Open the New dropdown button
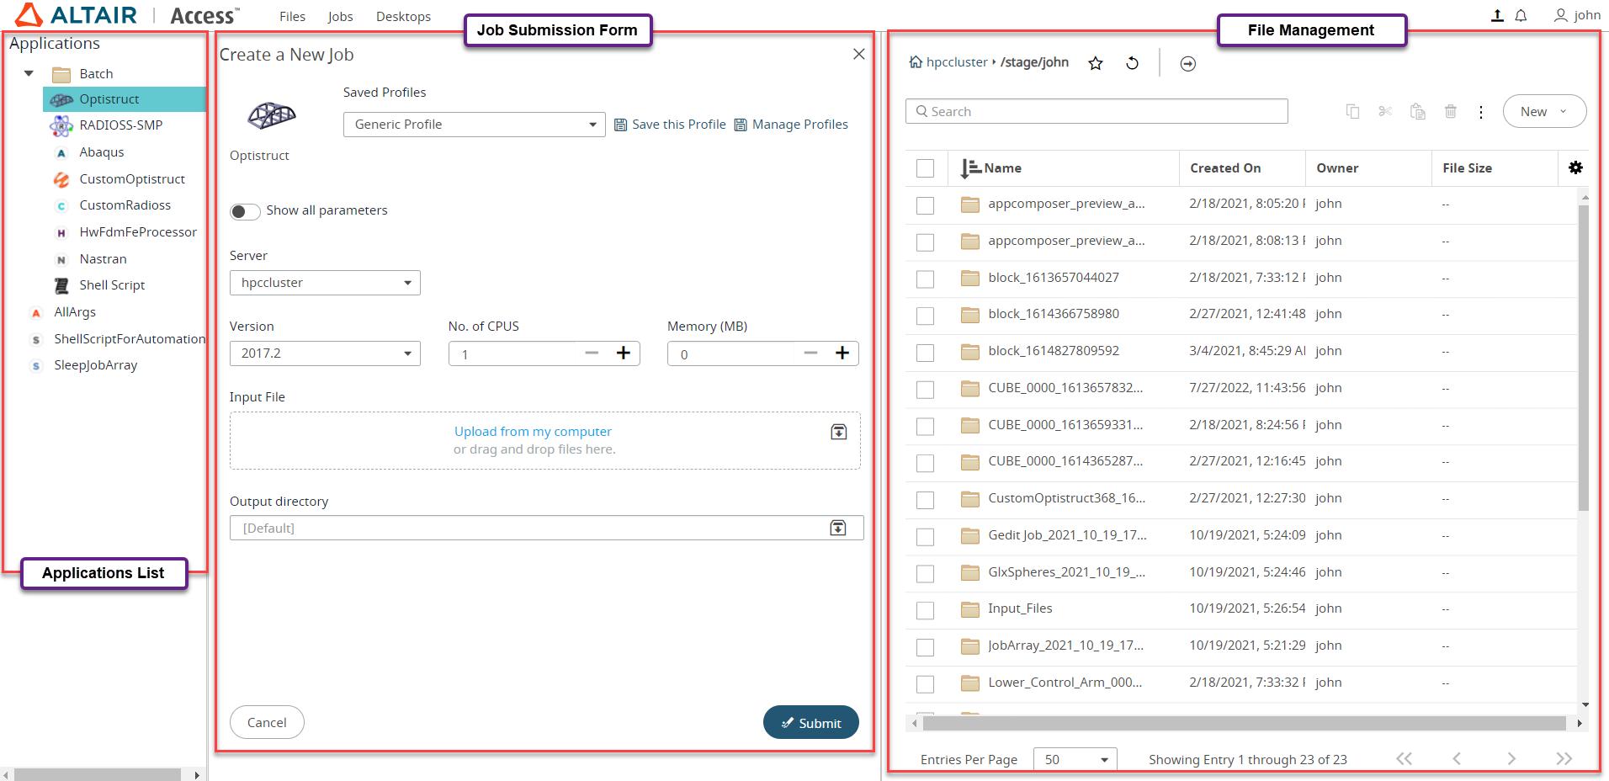1609x781 pixels. (x=1544, y=111)
